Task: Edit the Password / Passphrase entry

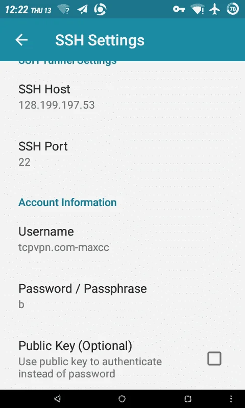Action: [122, 296]
